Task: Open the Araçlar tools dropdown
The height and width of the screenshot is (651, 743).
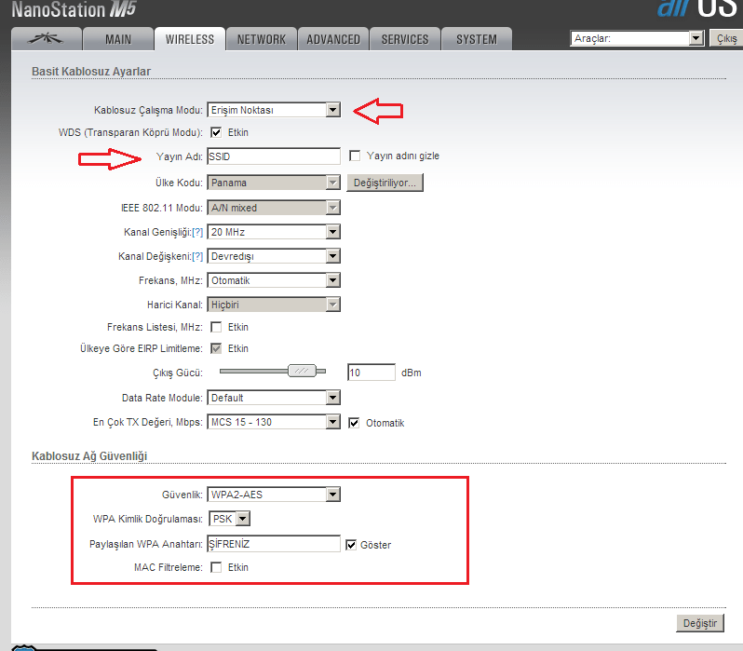Action: (x=637, y=38)
